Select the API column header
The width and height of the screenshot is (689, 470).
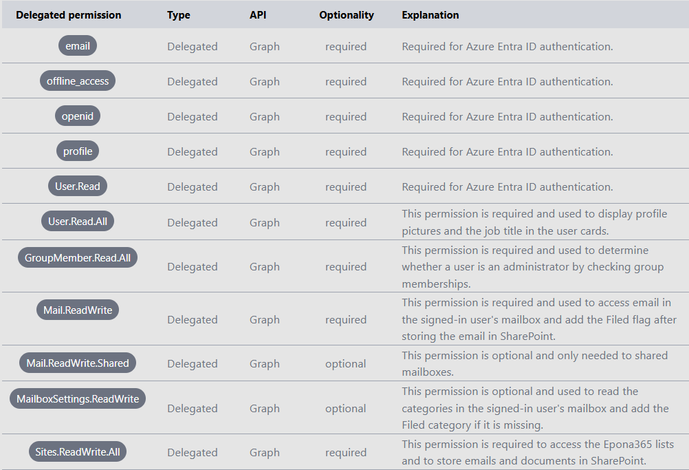[258, 15]
